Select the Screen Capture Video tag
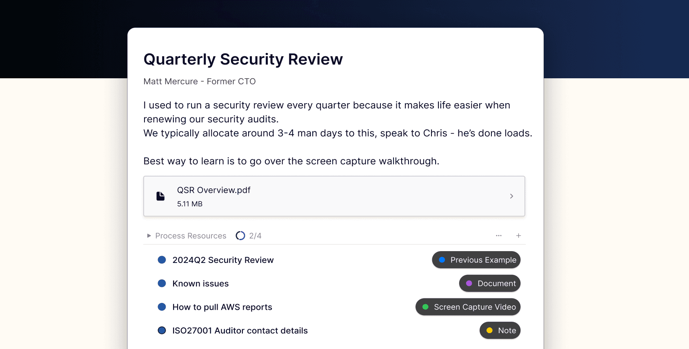 coord(468,307)
